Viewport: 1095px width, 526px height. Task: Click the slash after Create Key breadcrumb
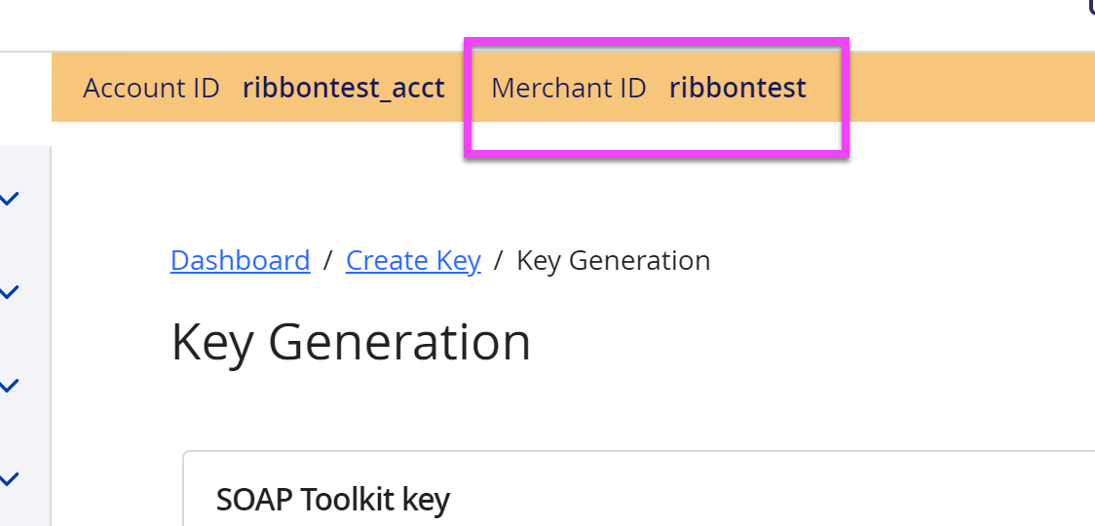coord(499,261)
